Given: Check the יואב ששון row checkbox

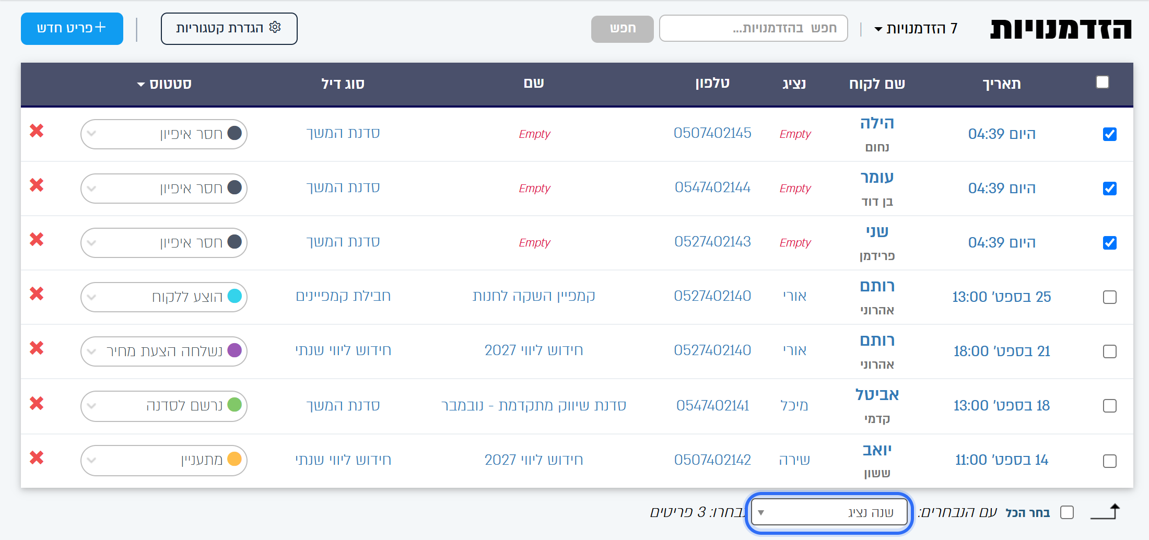Looking at the screenshot, I should pyautogui.click(x=1110, y=461).
